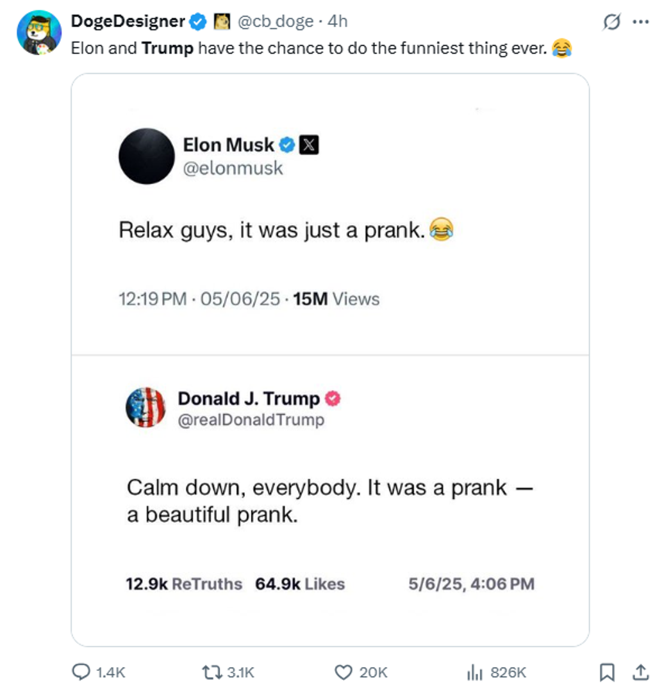Click the 4h post timestamp
The image size is (664, 692).
337,21
